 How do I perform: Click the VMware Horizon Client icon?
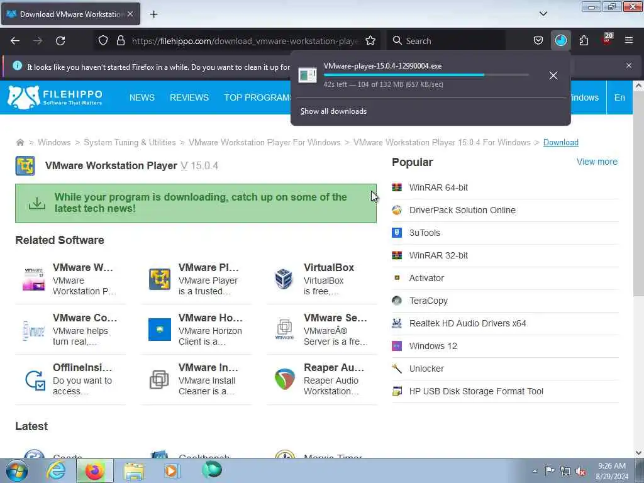coord(159,330)
